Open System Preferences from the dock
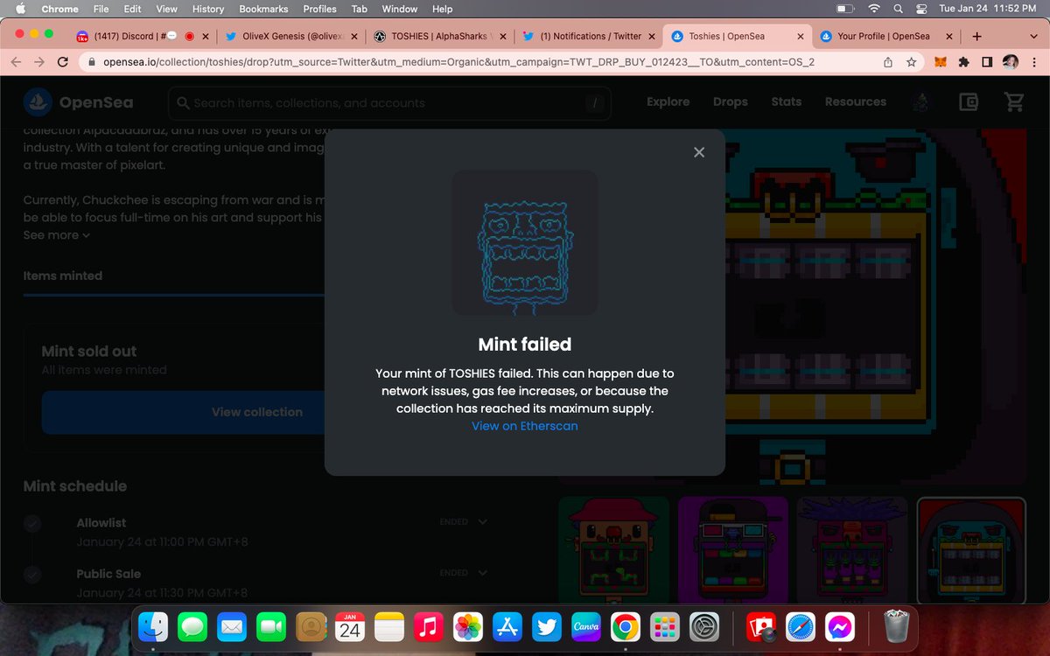This screenshot has height=656, width=1050. (703, 627)
